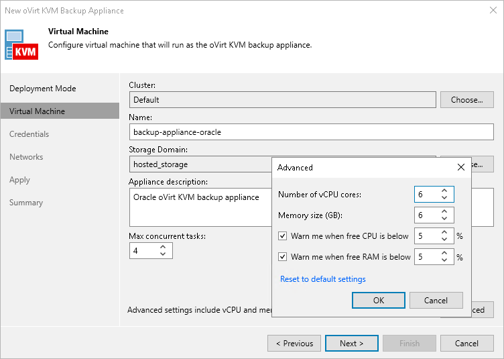The height and width of the screenshot is (359, 504).
Task: Select the Virtual Machine step
Action: 60,111
